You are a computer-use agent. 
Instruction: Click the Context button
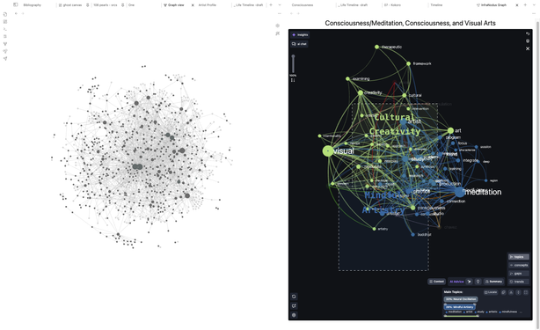pyautogui.click(x=437, y=282)
